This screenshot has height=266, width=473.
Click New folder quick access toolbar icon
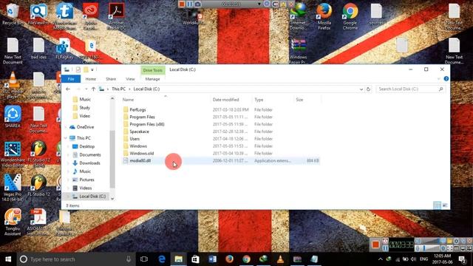[x=86, y=69]
